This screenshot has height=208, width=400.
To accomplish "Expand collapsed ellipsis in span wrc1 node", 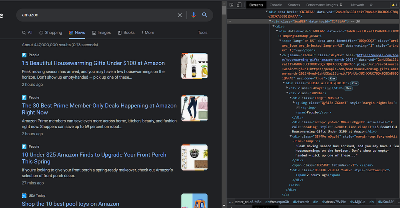I will click(300, 50).
